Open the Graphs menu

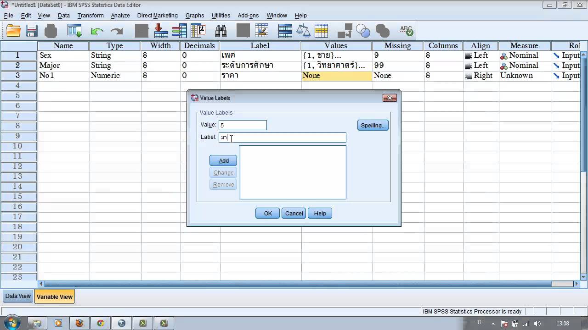click(195, 15)
